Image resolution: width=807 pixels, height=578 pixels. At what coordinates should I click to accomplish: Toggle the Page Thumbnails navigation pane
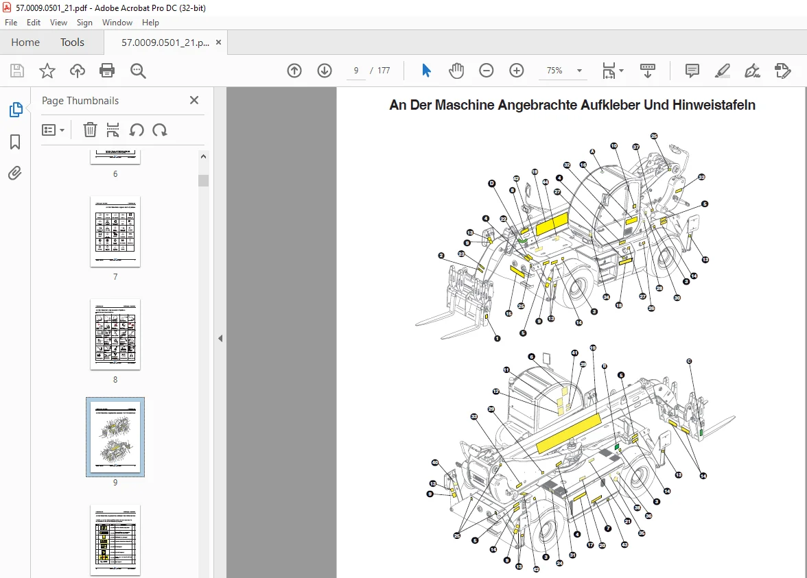pyautogui.click(x=15, y=110)
